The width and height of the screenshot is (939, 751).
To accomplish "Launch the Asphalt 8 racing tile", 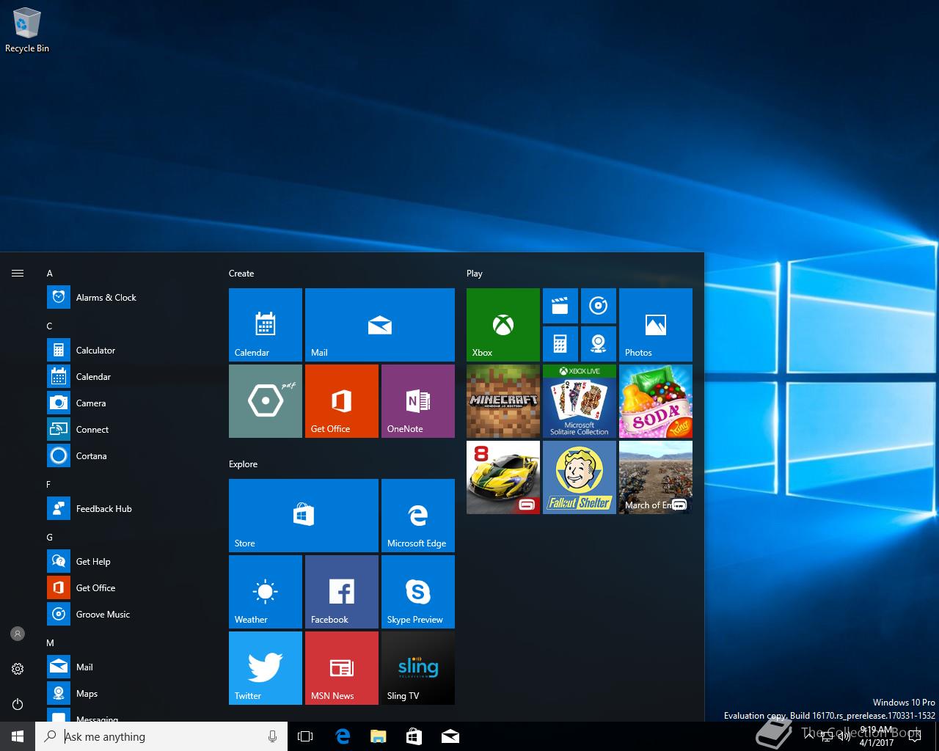I will click(503, 477).
